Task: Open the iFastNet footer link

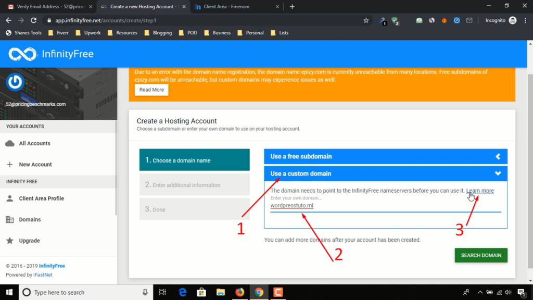Action: click(x=43, y=275)
